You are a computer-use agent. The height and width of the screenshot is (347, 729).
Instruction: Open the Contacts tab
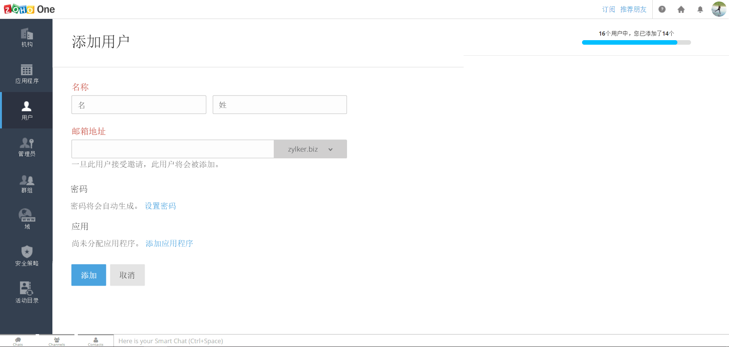click(96, 341)
